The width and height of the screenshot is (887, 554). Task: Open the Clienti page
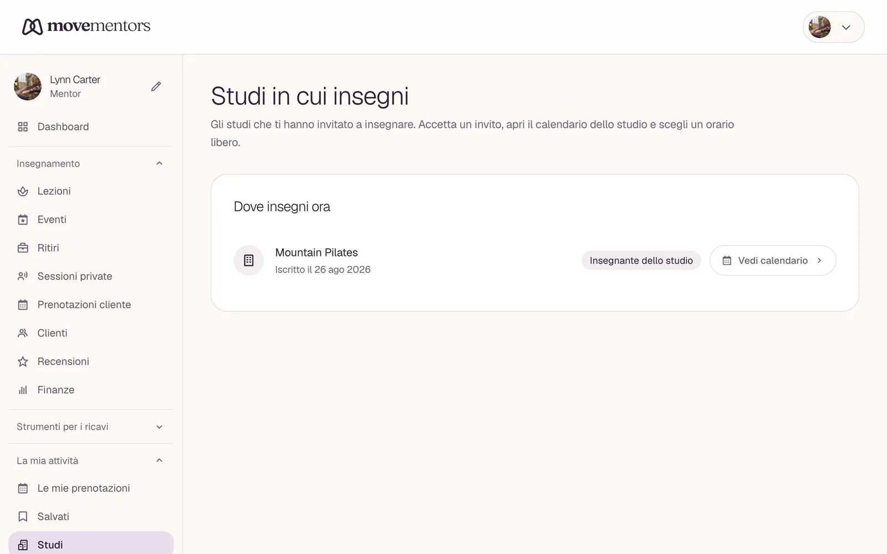click(91, 333)
